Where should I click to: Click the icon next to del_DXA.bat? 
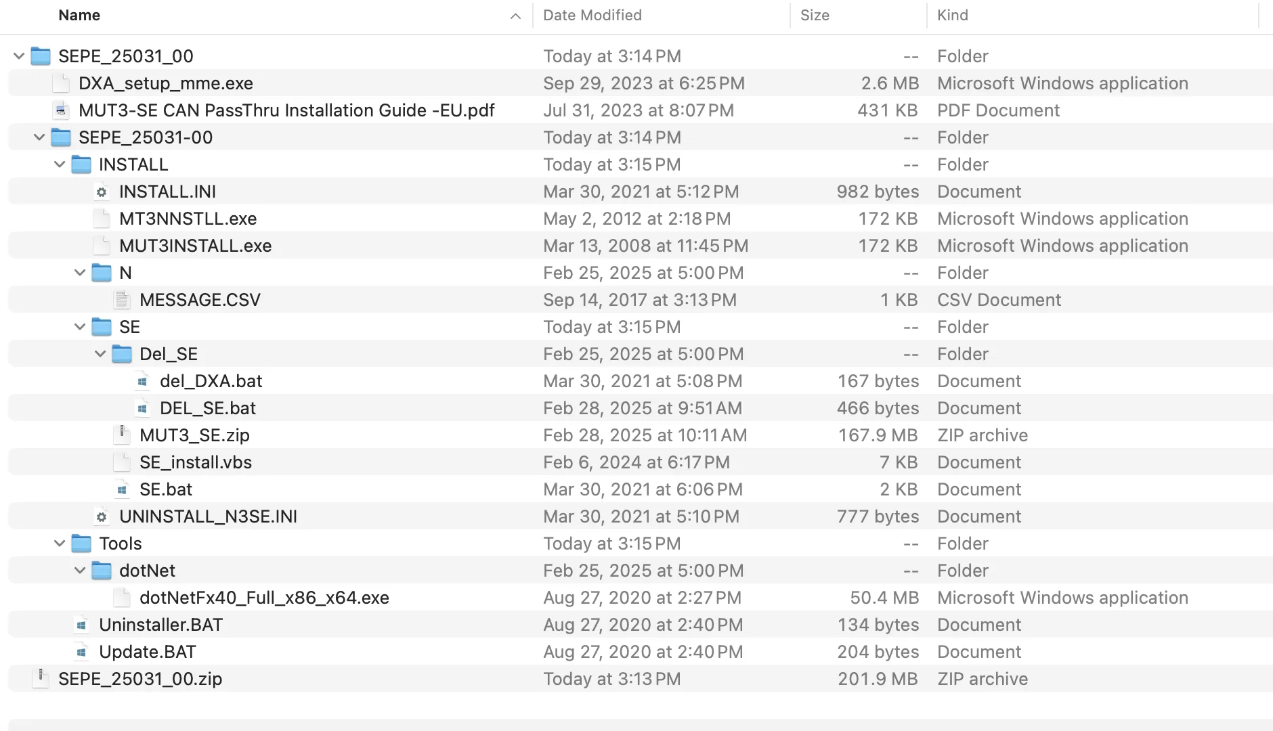[x=142, y=380]
